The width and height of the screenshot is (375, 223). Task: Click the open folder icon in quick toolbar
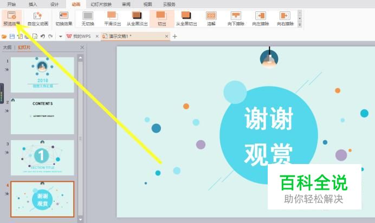coord(4,36)
